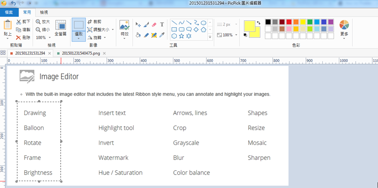Switch to the Home (常用) ribbon tab
Viewport: 378px width, 188px height.
point(27,12)
